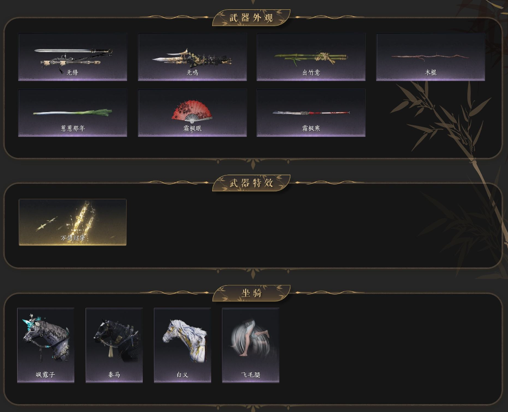Image resolution: width=508 pixels, height=412 pixels.
Task: Pick the 出竹意 bamboo weapon skin
Action: point(311,57)
